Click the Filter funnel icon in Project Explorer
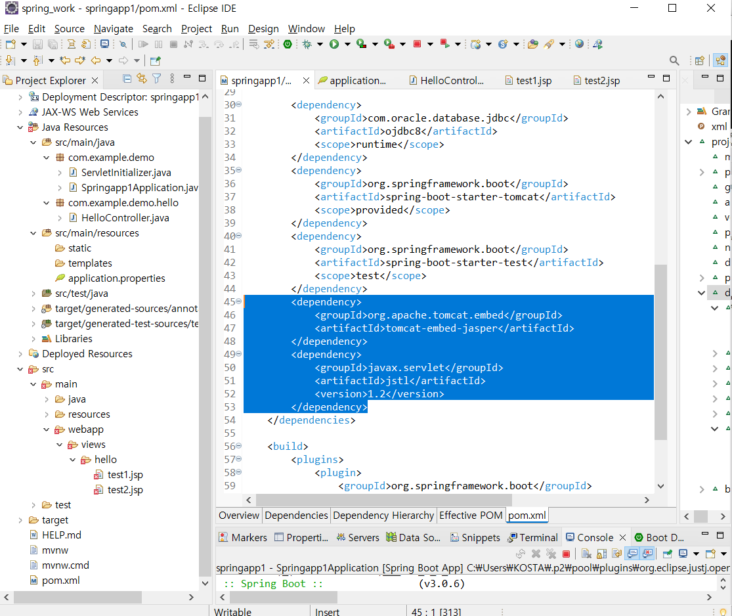The image size is (732, 616). (157, 79)
